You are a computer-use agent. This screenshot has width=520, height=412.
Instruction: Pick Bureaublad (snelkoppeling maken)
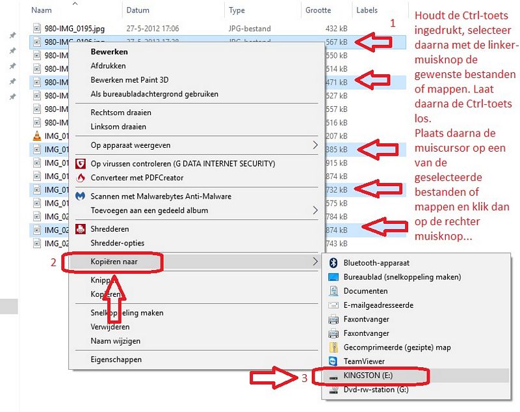[x=402, y=277]
